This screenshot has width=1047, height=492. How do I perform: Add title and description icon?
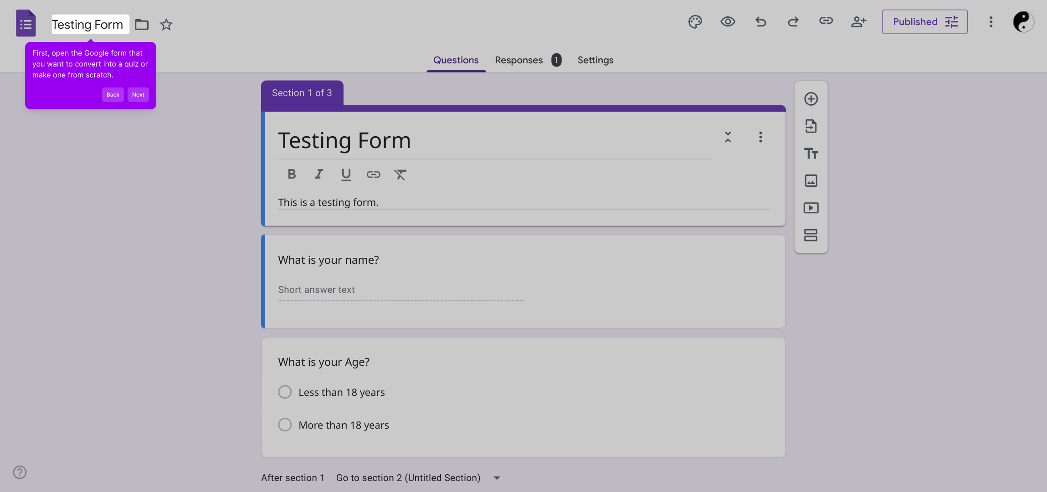click(x=811, y=154)
